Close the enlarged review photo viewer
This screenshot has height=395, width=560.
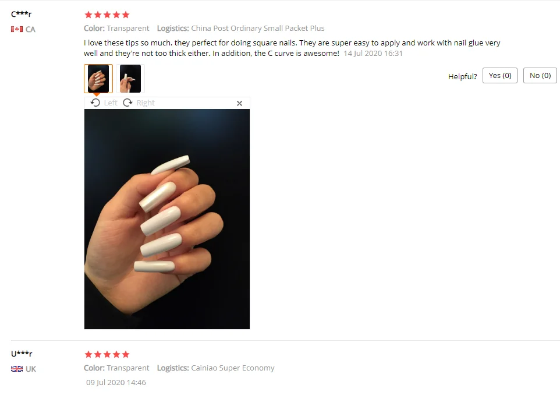point(240,103)
